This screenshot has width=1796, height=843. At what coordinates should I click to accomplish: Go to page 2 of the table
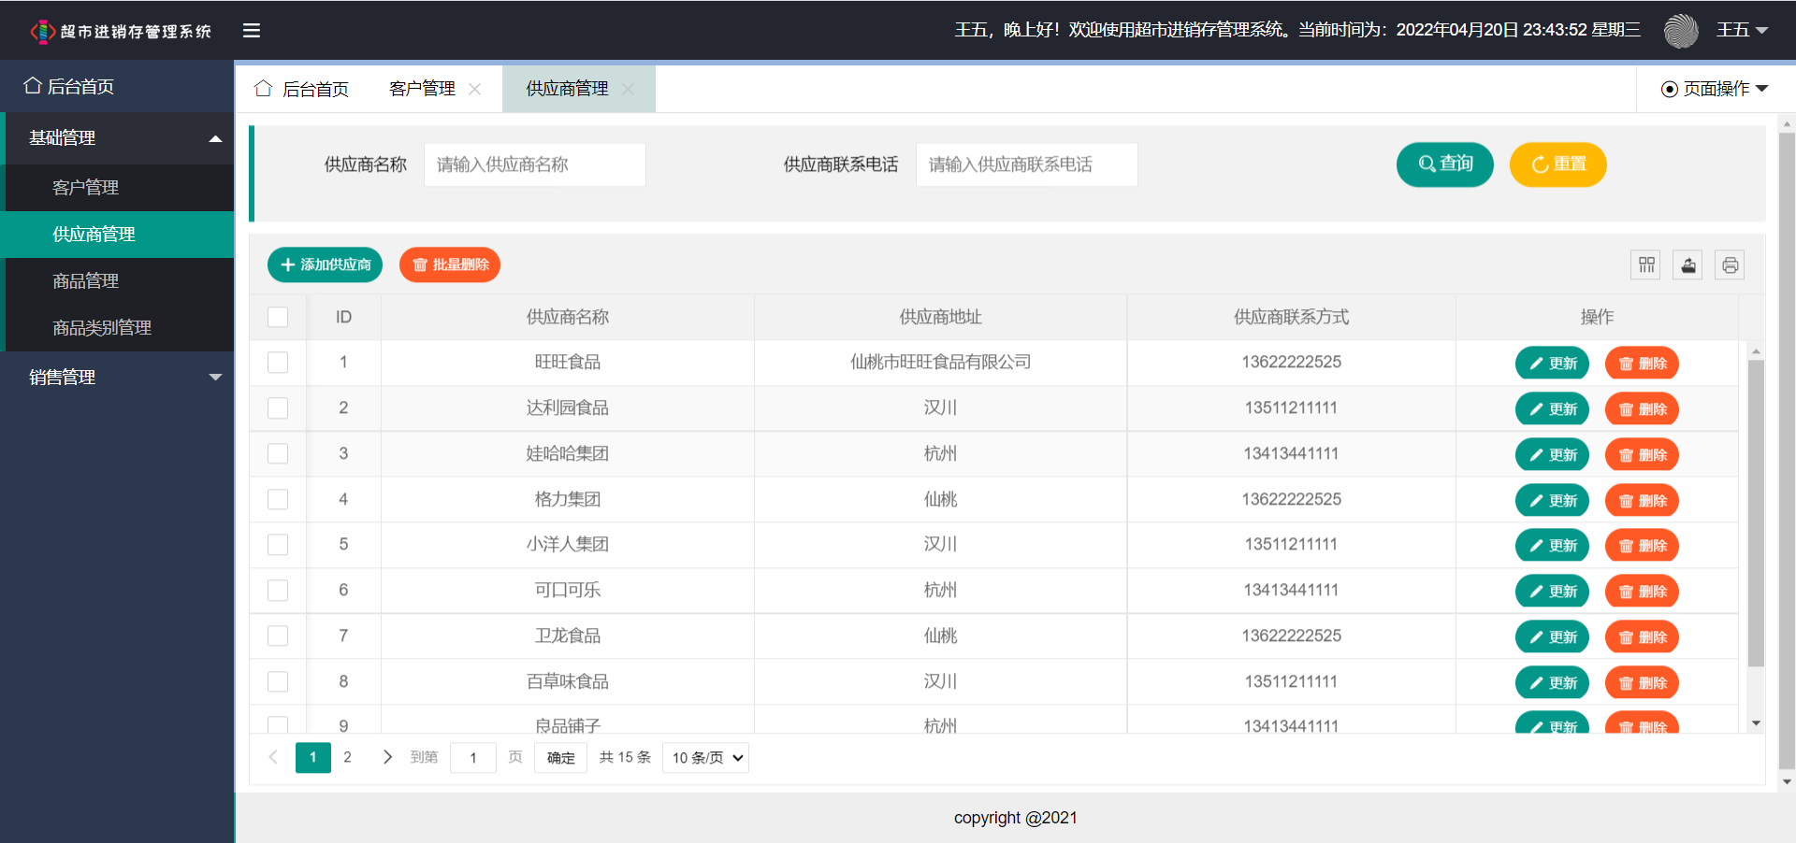point(347,757)
